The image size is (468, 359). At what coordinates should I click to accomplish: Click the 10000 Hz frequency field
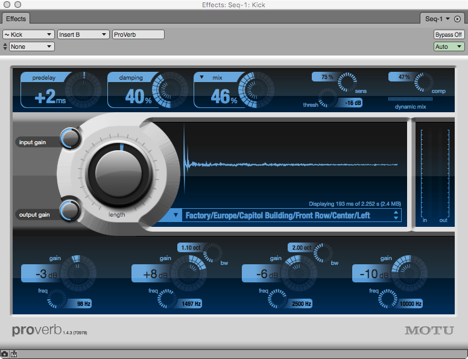(410, 303)
